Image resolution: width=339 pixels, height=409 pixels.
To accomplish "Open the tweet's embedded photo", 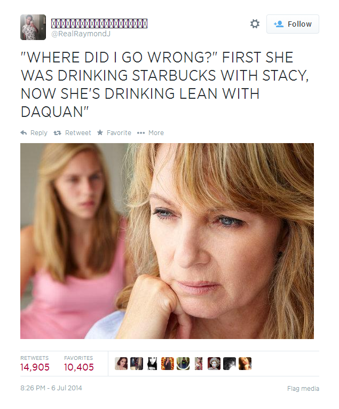I will [x=167, y=241].
